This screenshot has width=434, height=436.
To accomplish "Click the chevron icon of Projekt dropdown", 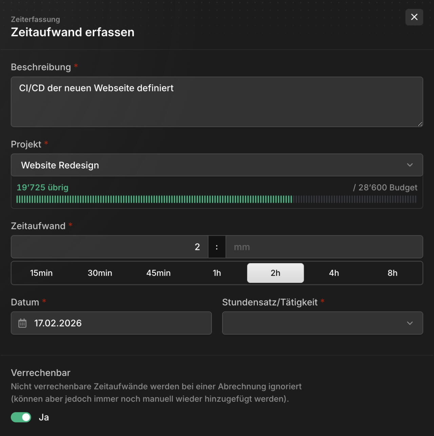I will 410,165.
